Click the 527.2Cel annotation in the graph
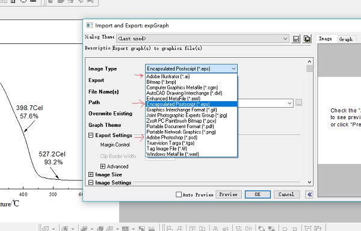The width and height of the screenshot is (361, 231). [52, 154]
